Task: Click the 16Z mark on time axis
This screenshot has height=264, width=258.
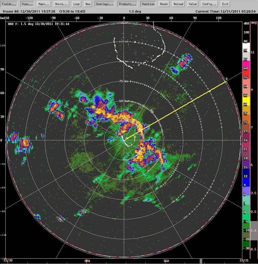Action: (166, 261)
